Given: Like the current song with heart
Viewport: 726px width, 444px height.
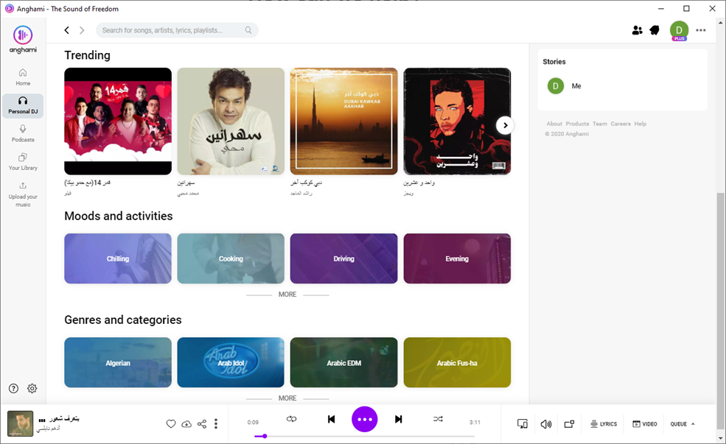Looking at the screenshot, I should point(171,423).
